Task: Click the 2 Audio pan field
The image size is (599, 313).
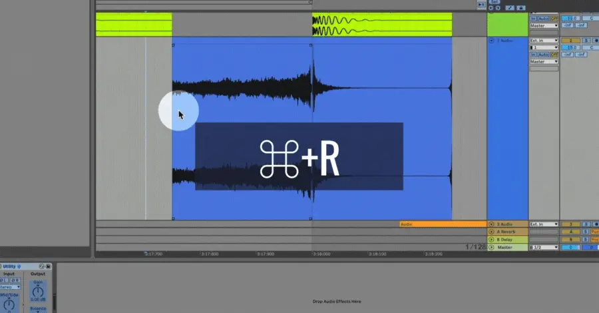Action: tap(590, 47)
